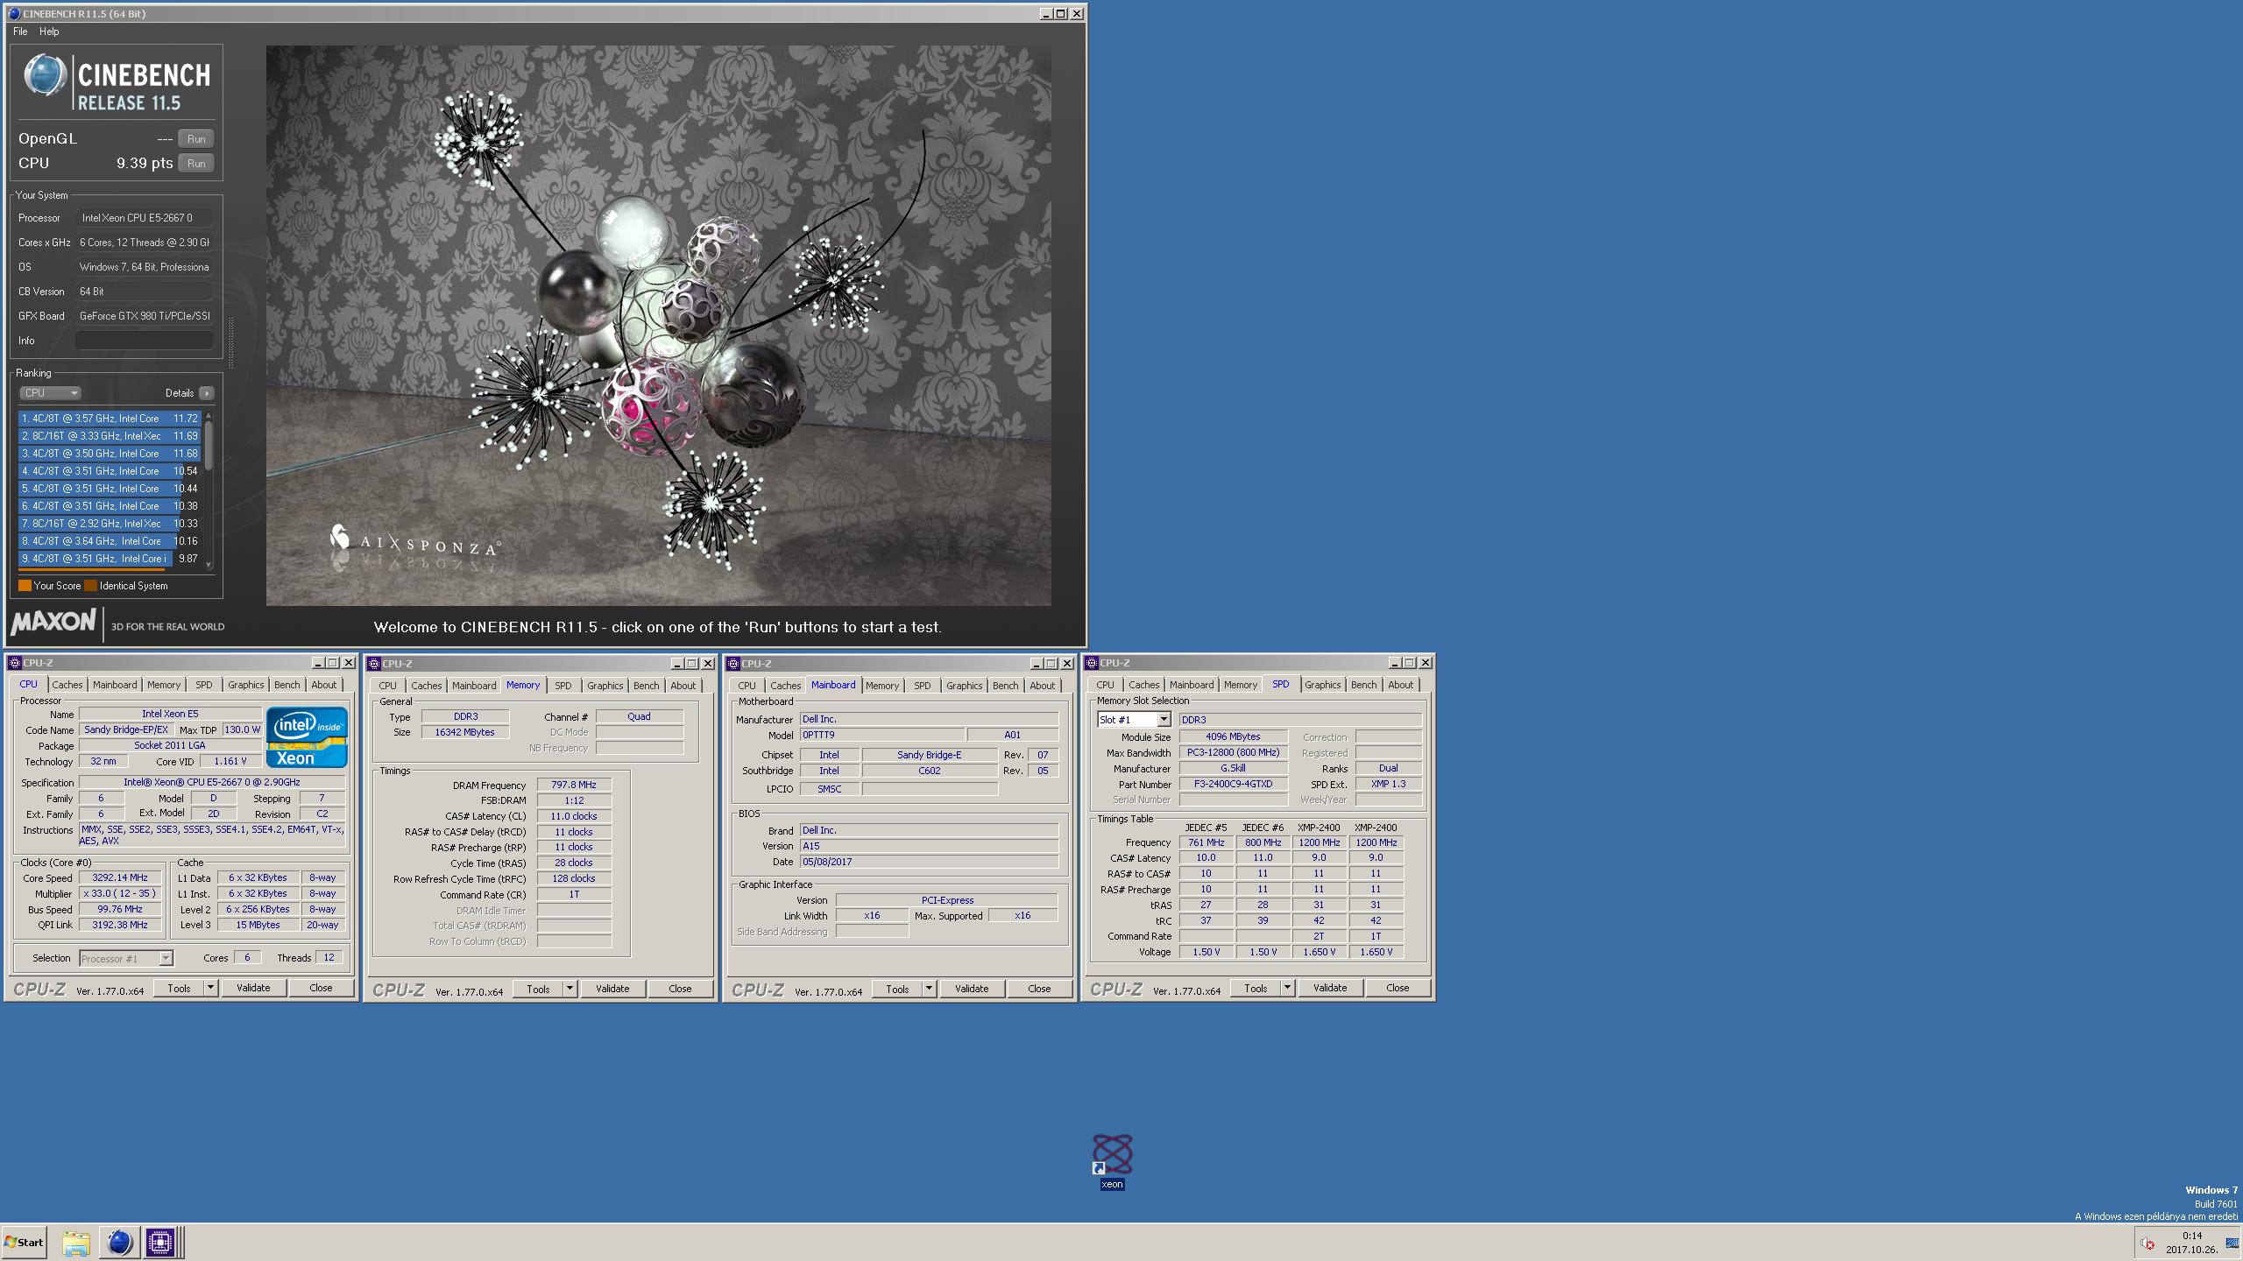2243x1261 pixels.
Task: Select ranking entry 9 with score 9.87
Action: (110, 559)
